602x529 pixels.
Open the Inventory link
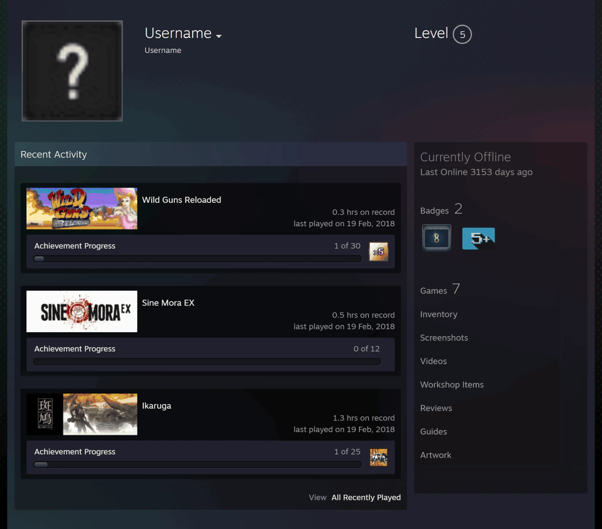coord(439,314)
